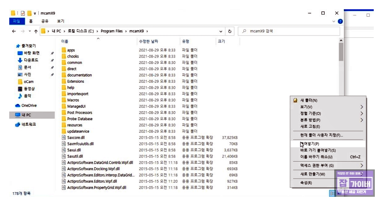The height and width of the screenshot is (206, 383).
Task: Select the documentation folder icon
Action: (x=64, y=75)
